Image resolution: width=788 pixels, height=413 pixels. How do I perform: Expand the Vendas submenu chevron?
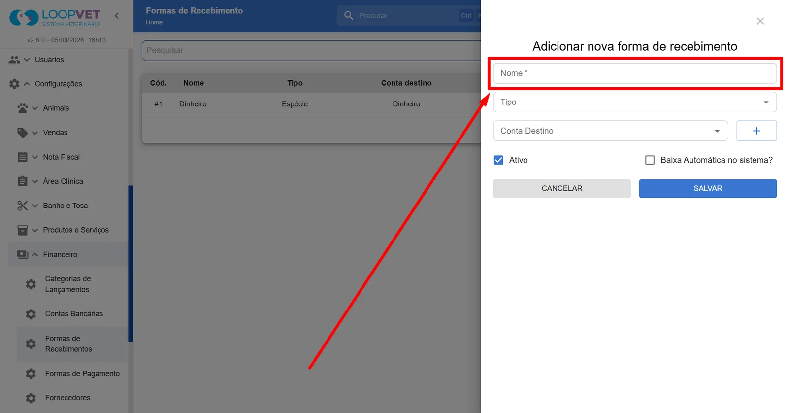point(35,133)
